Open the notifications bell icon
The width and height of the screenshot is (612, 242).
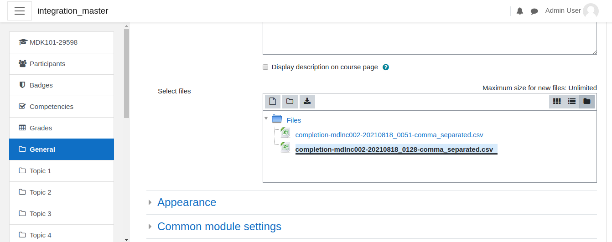[x=520, y=11]
